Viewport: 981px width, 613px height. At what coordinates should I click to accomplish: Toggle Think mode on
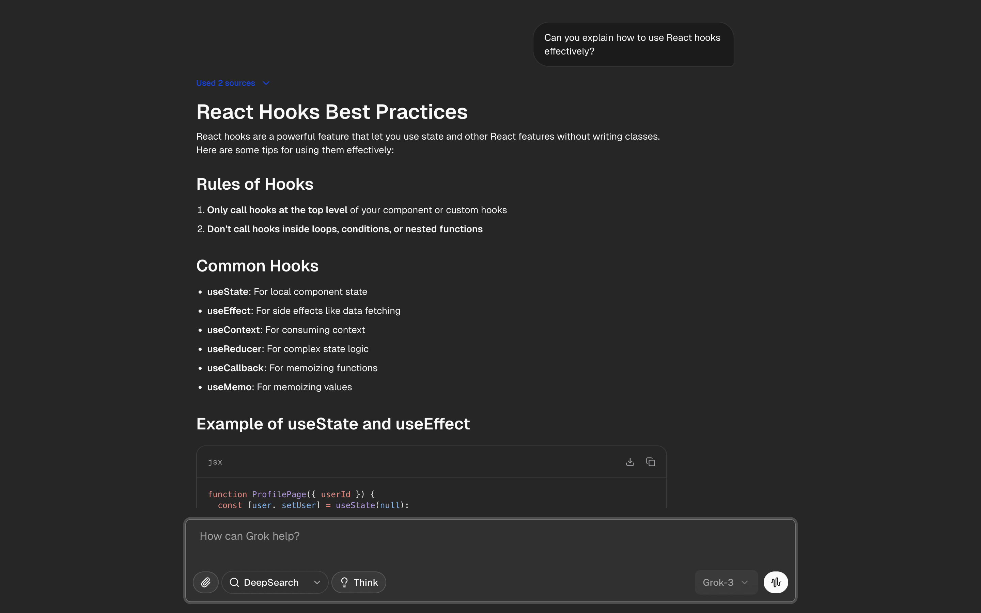pos(359,582)
